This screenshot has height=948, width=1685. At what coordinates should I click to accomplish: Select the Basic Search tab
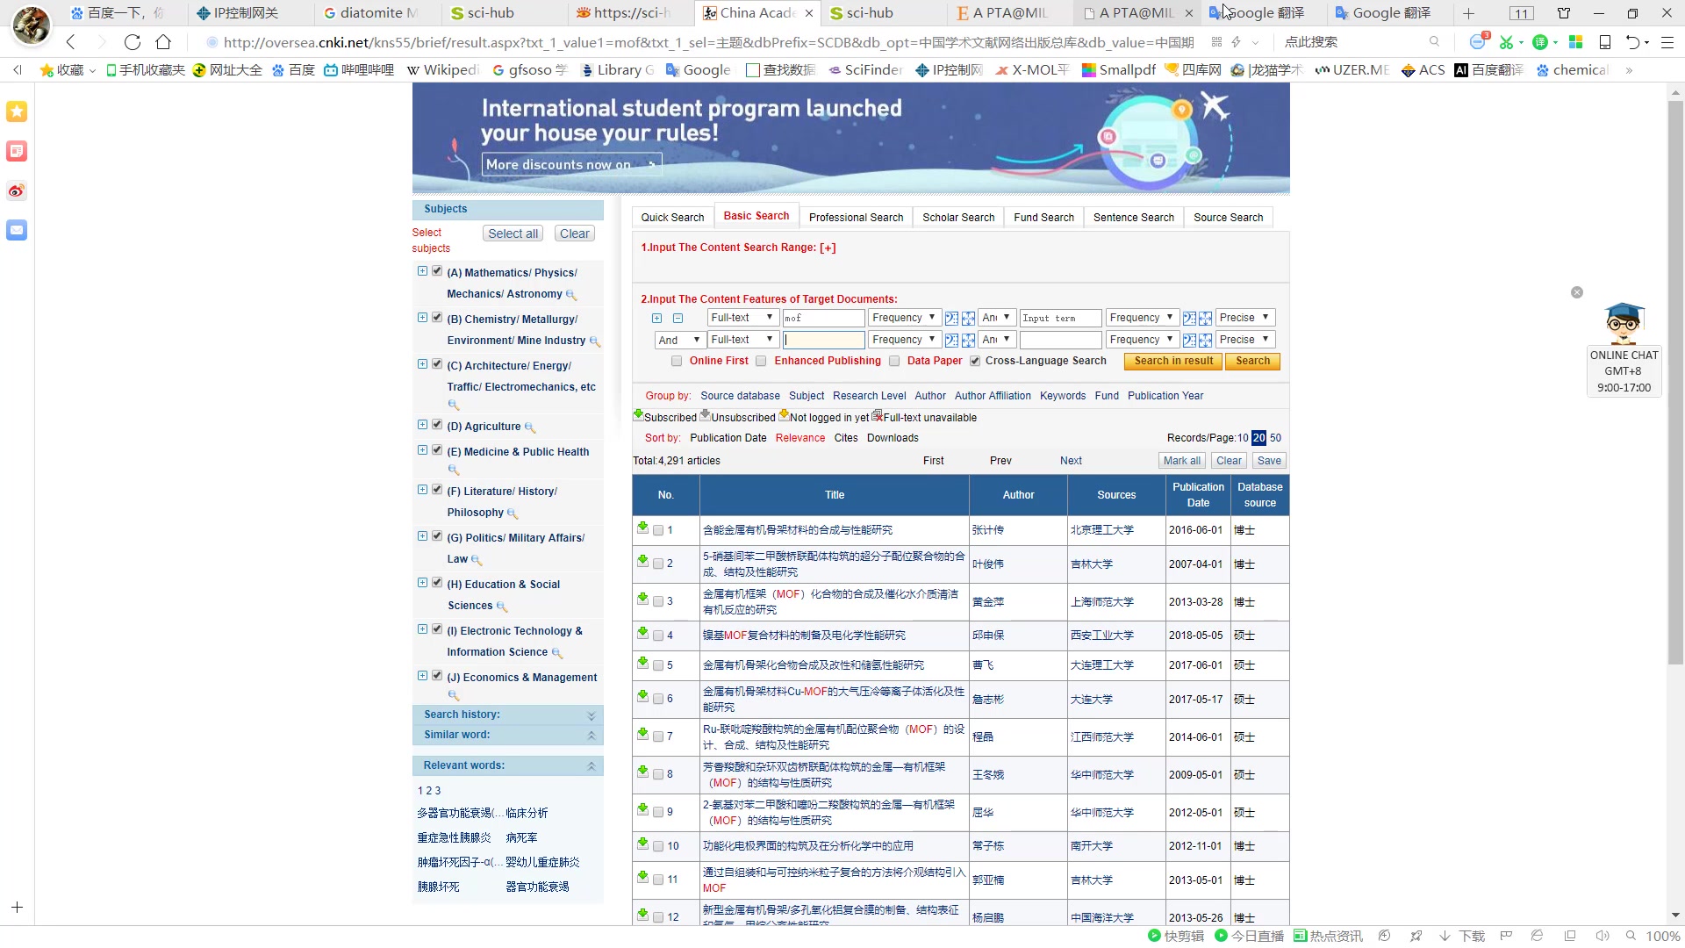(x=756, y=215)
